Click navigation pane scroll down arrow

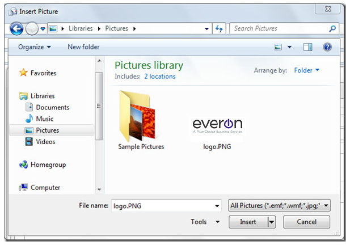(99, 189)
